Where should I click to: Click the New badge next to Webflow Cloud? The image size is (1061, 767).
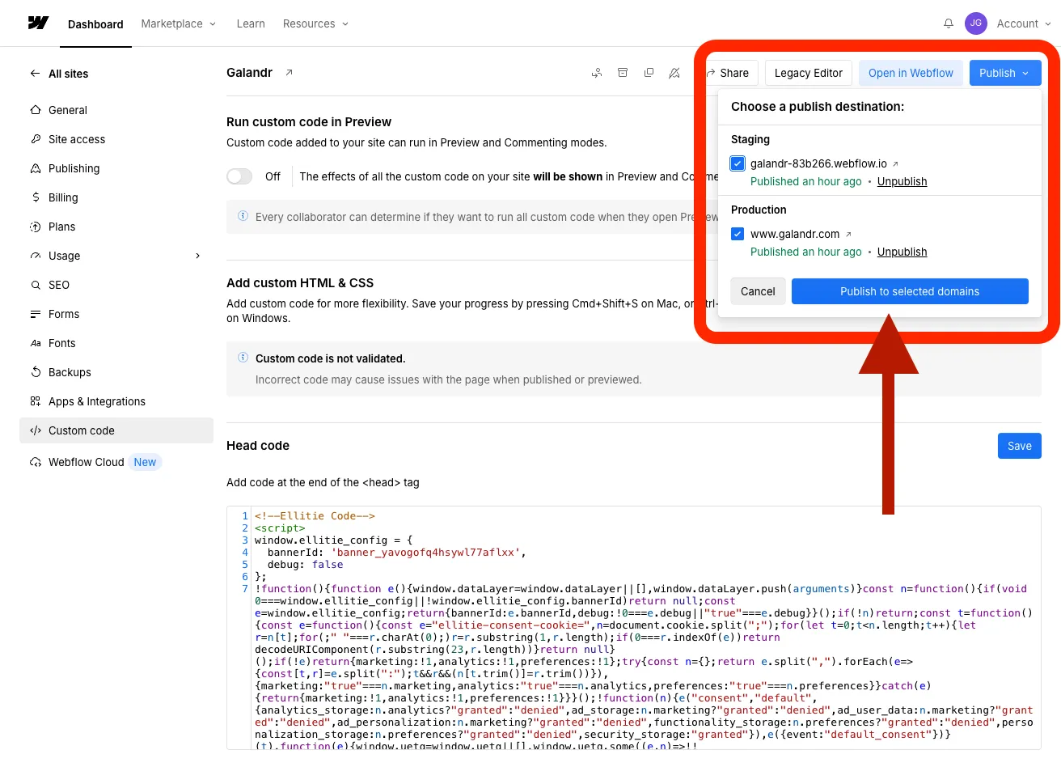(145, 462)
